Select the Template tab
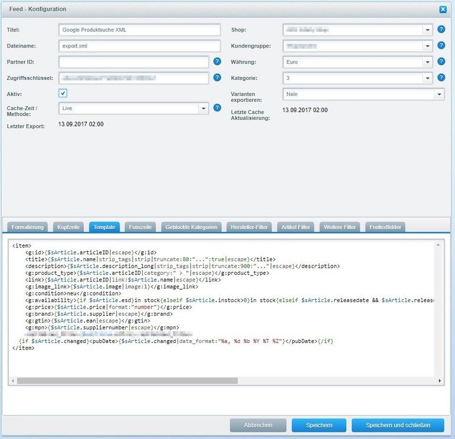 (x=104, y=227)
